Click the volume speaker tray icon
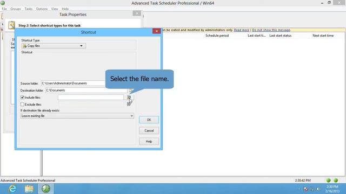 click(x=318, y=189)
